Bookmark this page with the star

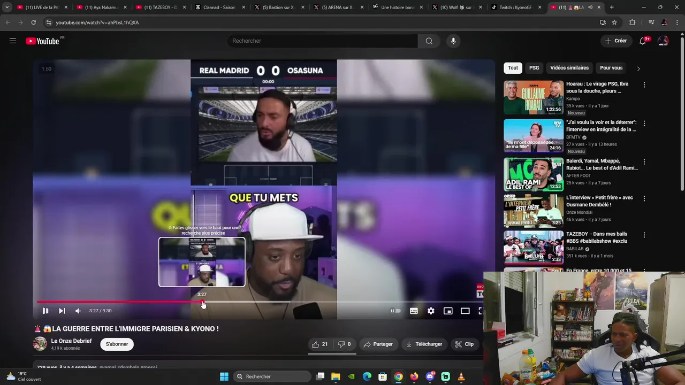pyautogui.click(x=614, y=22)
